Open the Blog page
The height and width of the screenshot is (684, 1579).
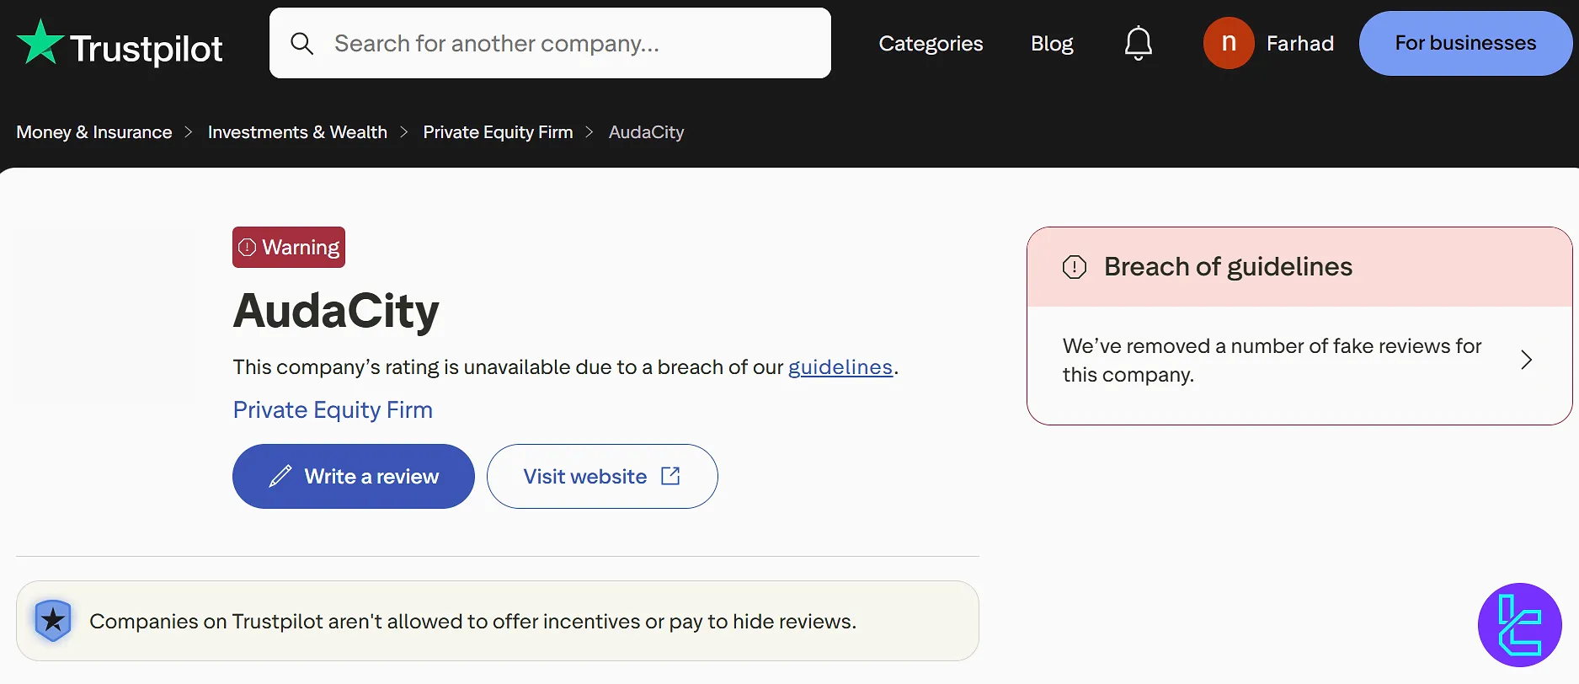click(x=1052, y=43)
